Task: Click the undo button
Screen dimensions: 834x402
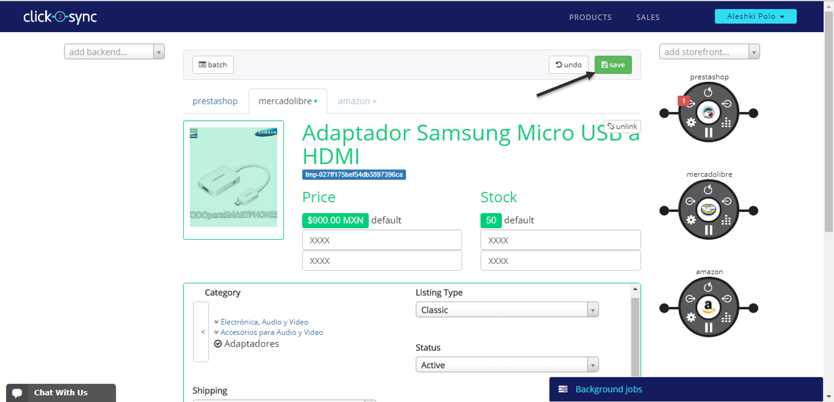Action: 569,65
